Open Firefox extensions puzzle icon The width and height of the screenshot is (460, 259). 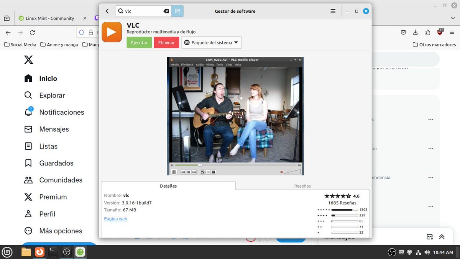click(x=428, y=33)
